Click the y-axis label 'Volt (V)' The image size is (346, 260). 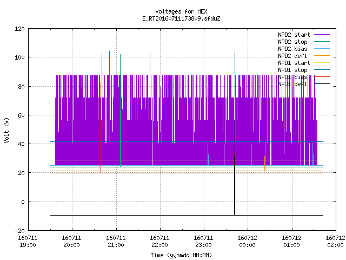6,130
